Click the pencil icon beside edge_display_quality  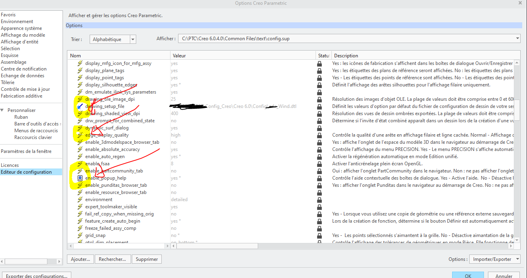(x=79, y=135)
